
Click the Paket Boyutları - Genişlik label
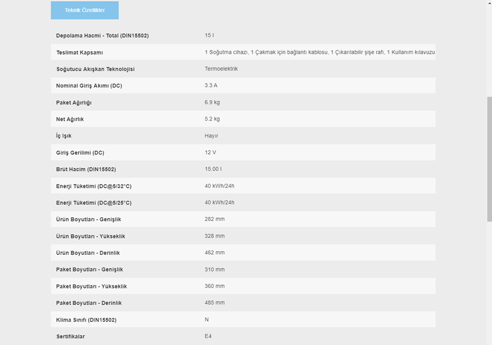pyautogui.click(x=89, y=269)
